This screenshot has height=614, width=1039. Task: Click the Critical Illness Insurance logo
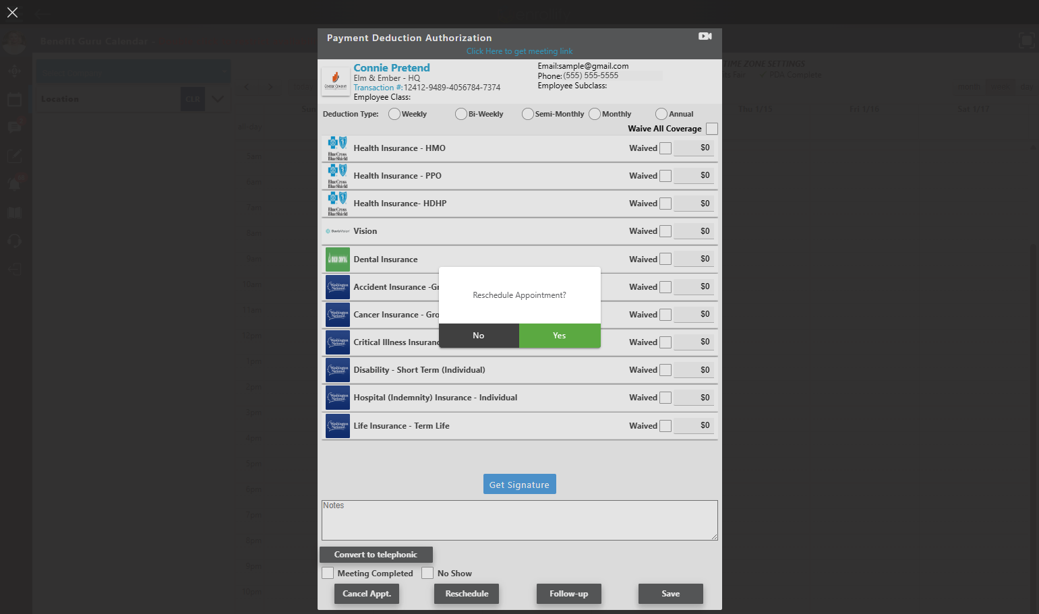coord(337,342)
